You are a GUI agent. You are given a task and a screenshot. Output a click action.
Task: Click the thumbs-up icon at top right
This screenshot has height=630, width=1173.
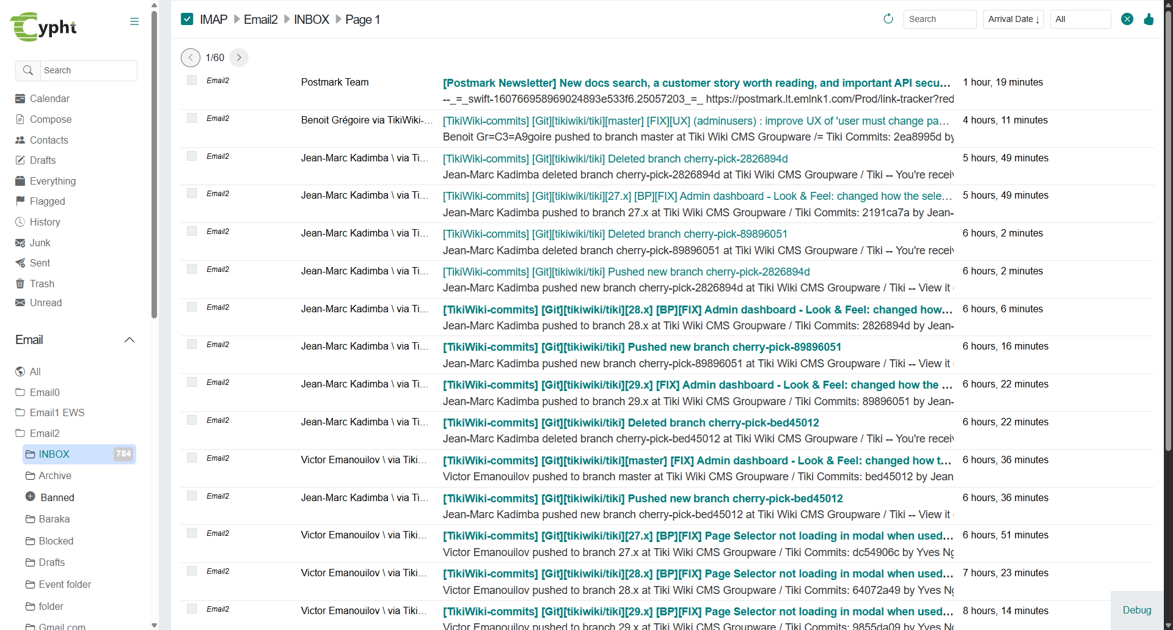pos(1149,19)
